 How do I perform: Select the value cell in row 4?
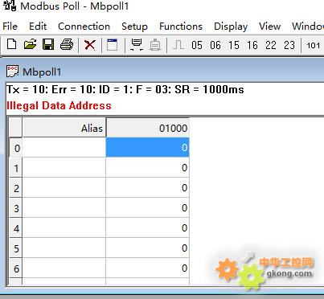pyautogui.click(x=148, y=227)
